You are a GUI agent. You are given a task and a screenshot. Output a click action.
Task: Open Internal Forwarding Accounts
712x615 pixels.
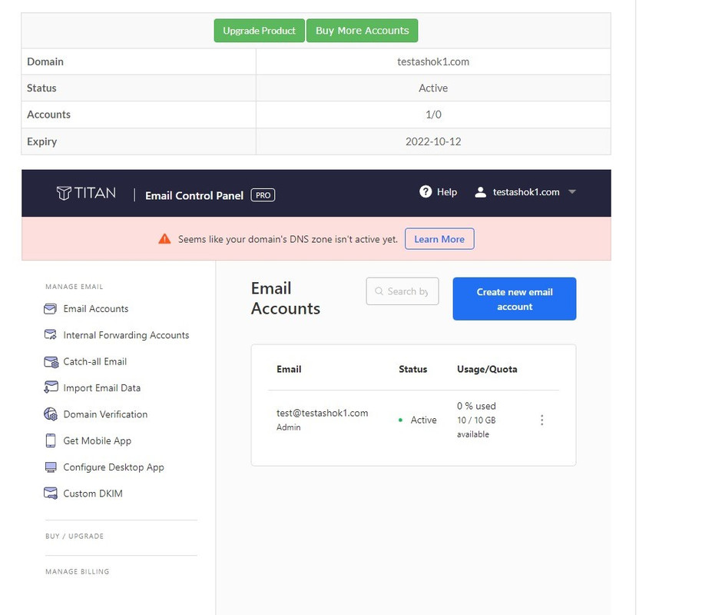(126, 335)
